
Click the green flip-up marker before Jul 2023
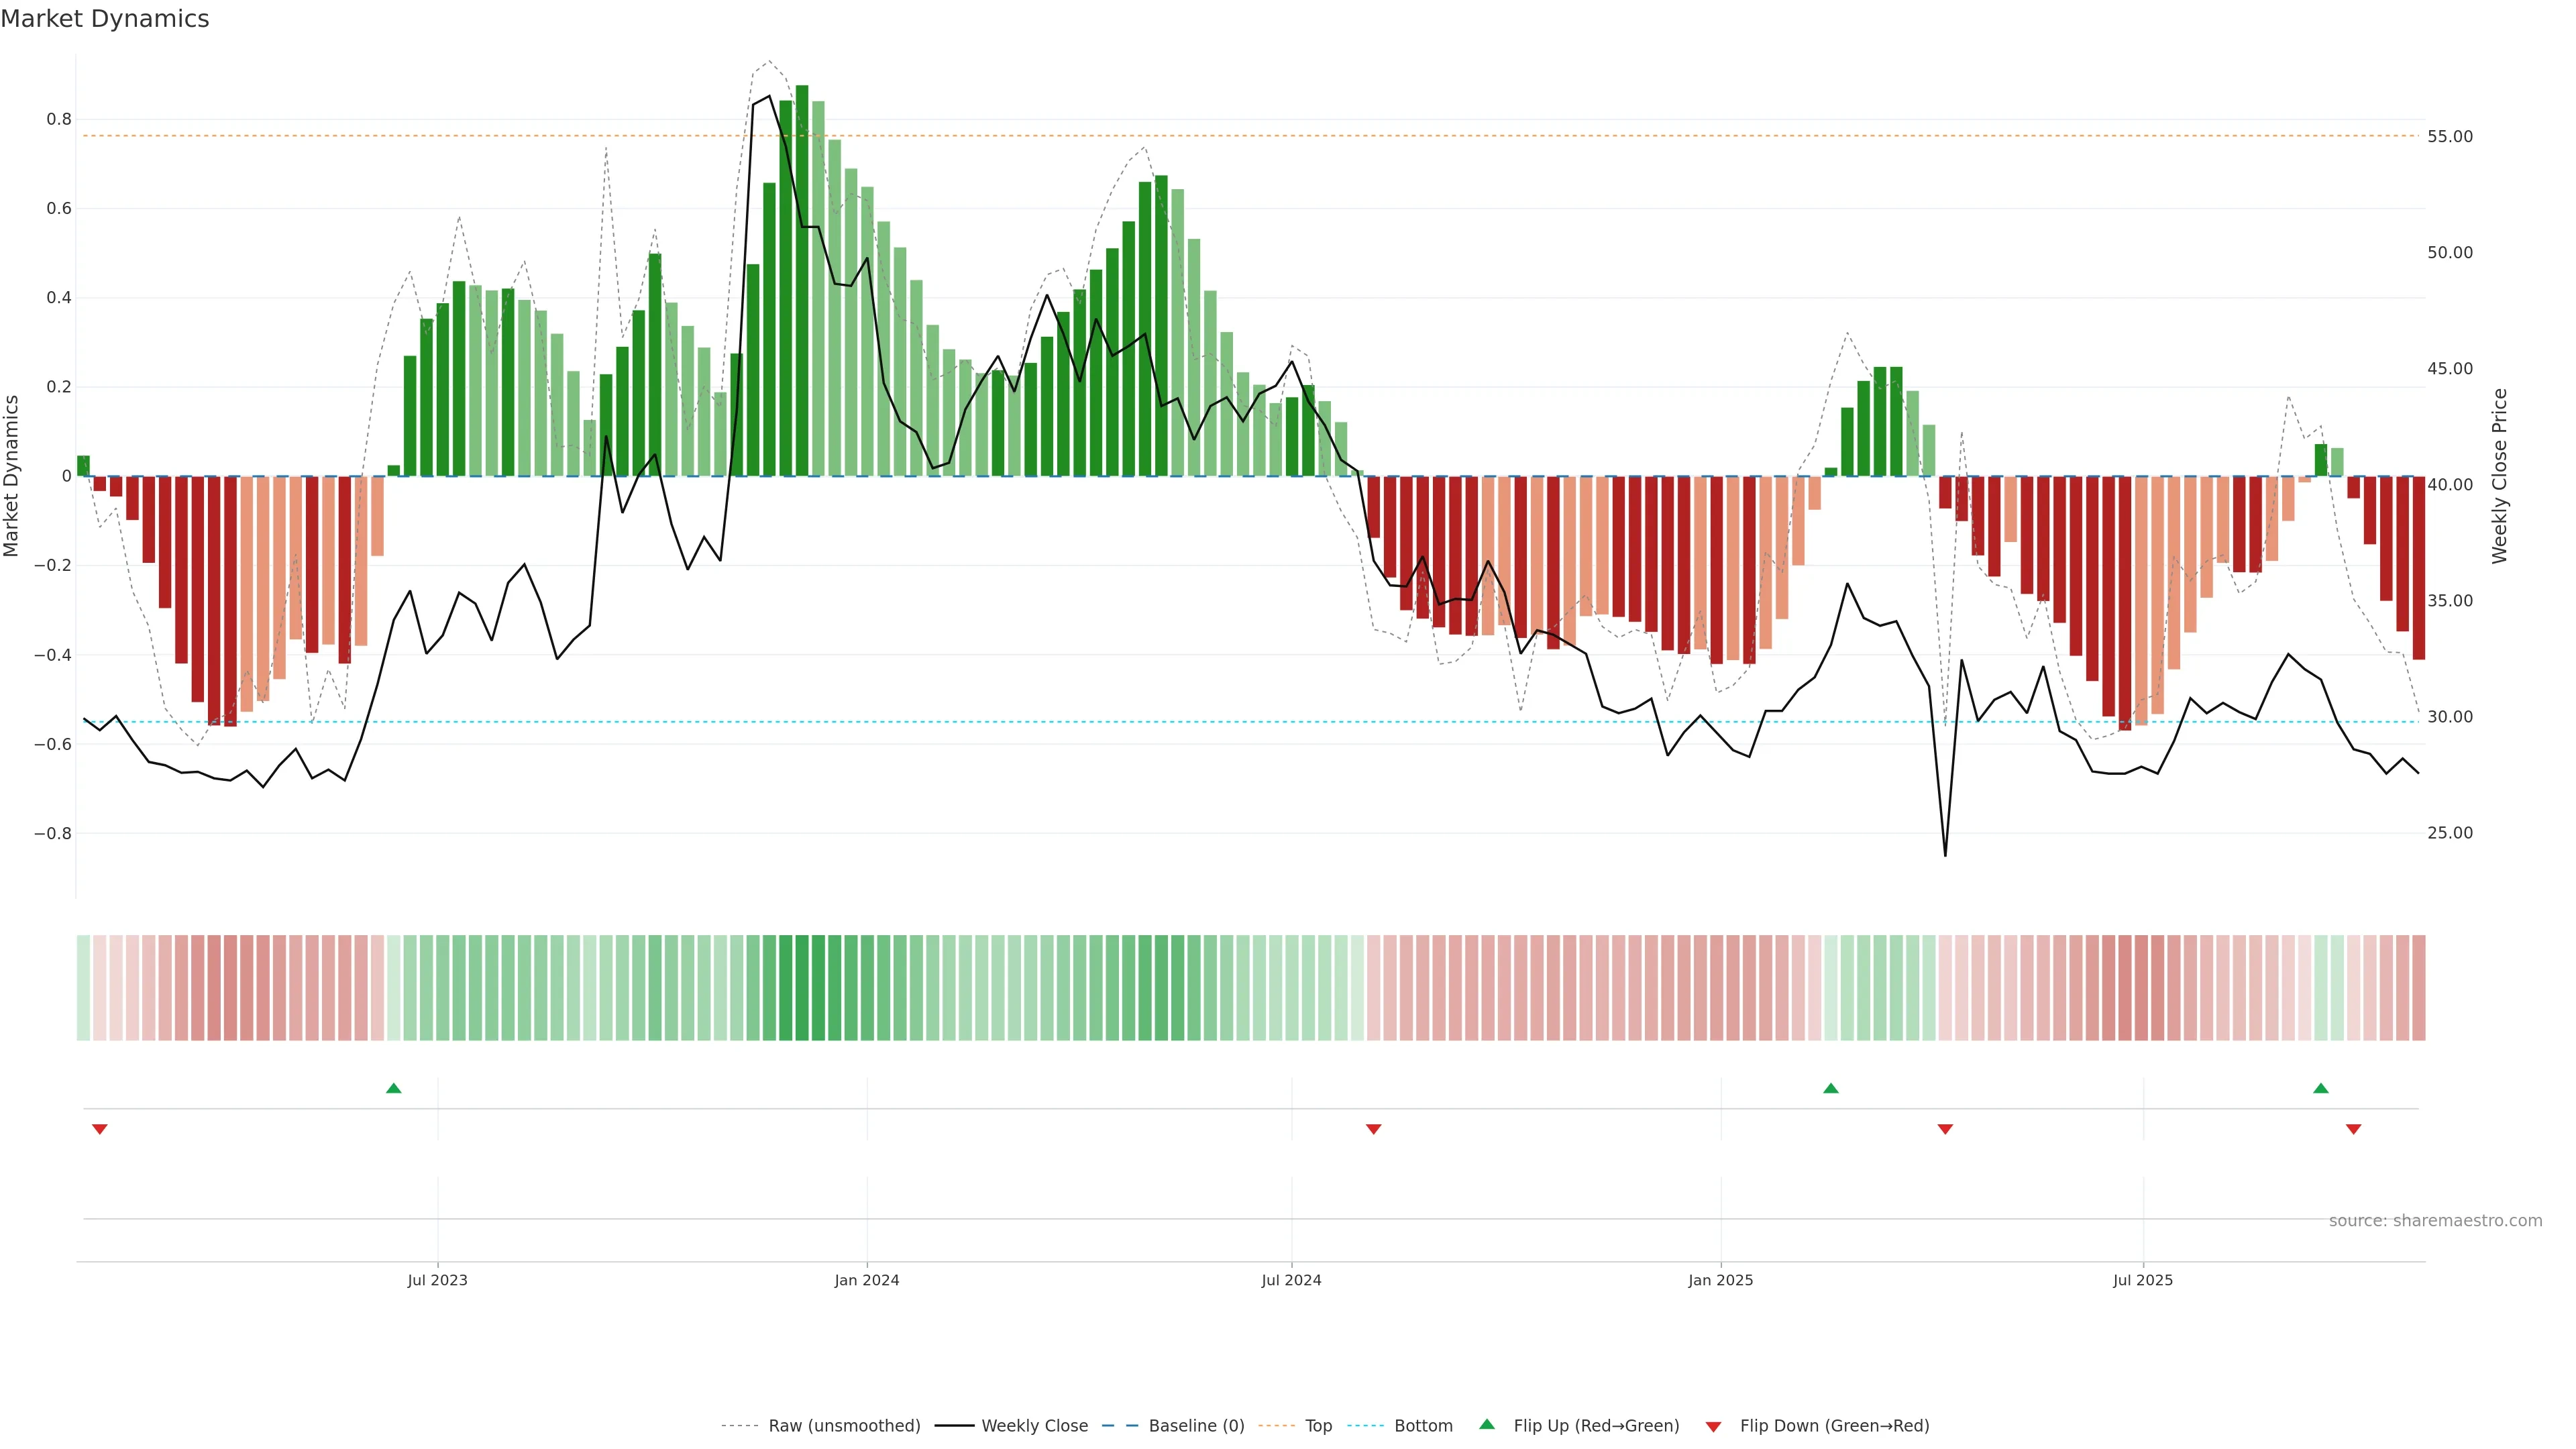[393, 1088]
